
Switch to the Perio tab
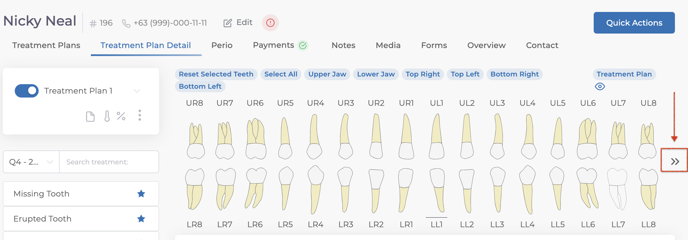point(222,45)
